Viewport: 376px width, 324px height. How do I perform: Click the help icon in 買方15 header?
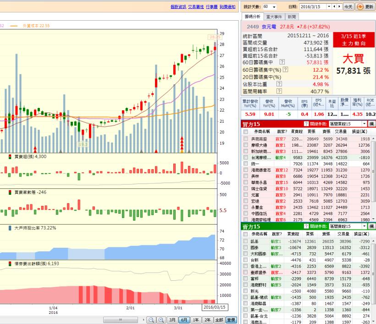click(x=306, y=124)
